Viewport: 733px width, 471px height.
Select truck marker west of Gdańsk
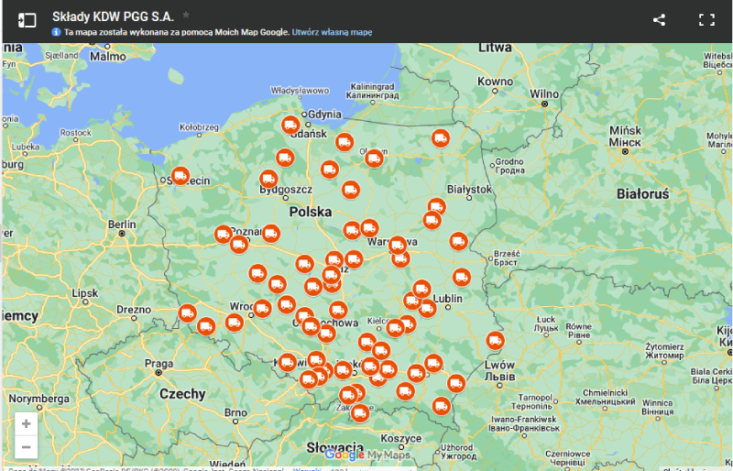pyautogui.click(x=290, y=125)
